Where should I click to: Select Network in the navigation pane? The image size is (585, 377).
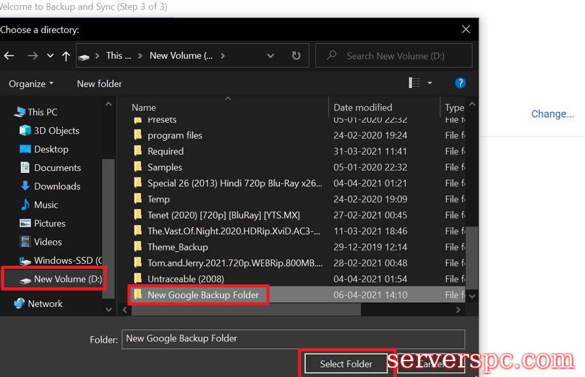[45, 304]
